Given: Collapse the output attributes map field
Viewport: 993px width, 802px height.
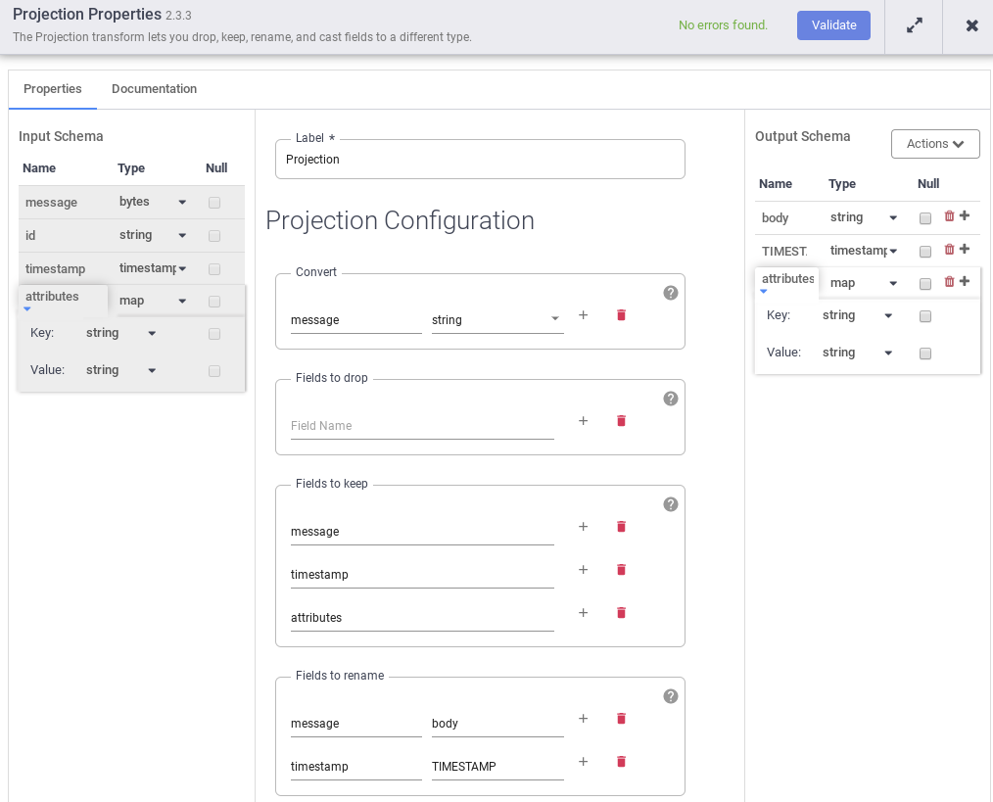Looking at the screenshot, I should pos(764,292).
